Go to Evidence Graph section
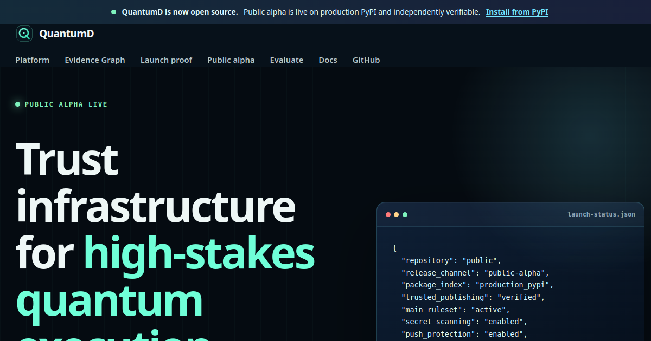651x341 pixels. (95, 60)
